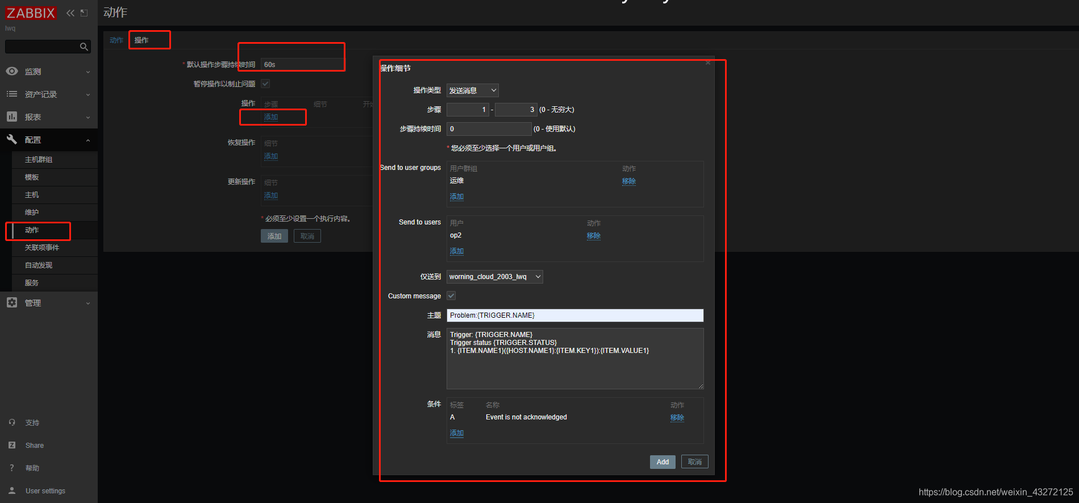Click the headset icon for 支持
The width and height of the screenshot is (1079, 503).
point(12,422)
